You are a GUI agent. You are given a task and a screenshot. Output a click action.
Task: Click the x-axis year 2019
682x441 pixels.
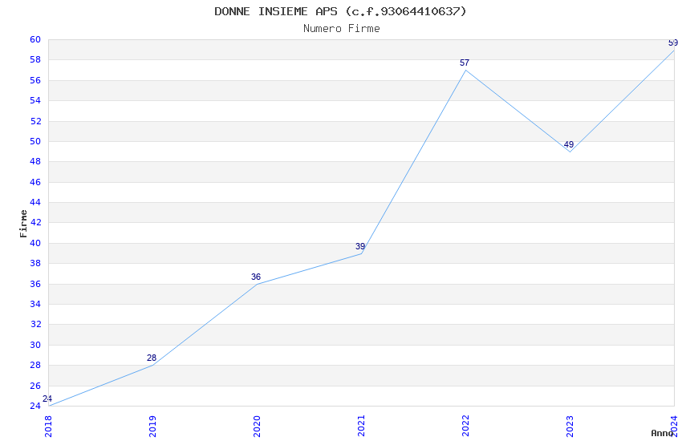click(x=152, y=427)
